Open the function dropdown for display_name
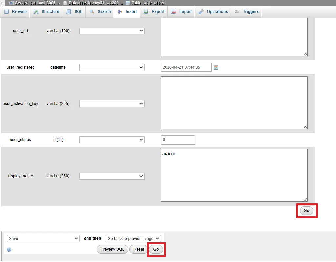Viewport: 336px width, 262px height. pyautogui.click(x=112, y=176)
